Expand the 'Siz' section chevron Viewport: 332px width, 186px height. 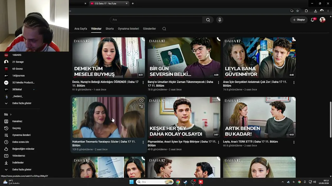pos(11,114)
